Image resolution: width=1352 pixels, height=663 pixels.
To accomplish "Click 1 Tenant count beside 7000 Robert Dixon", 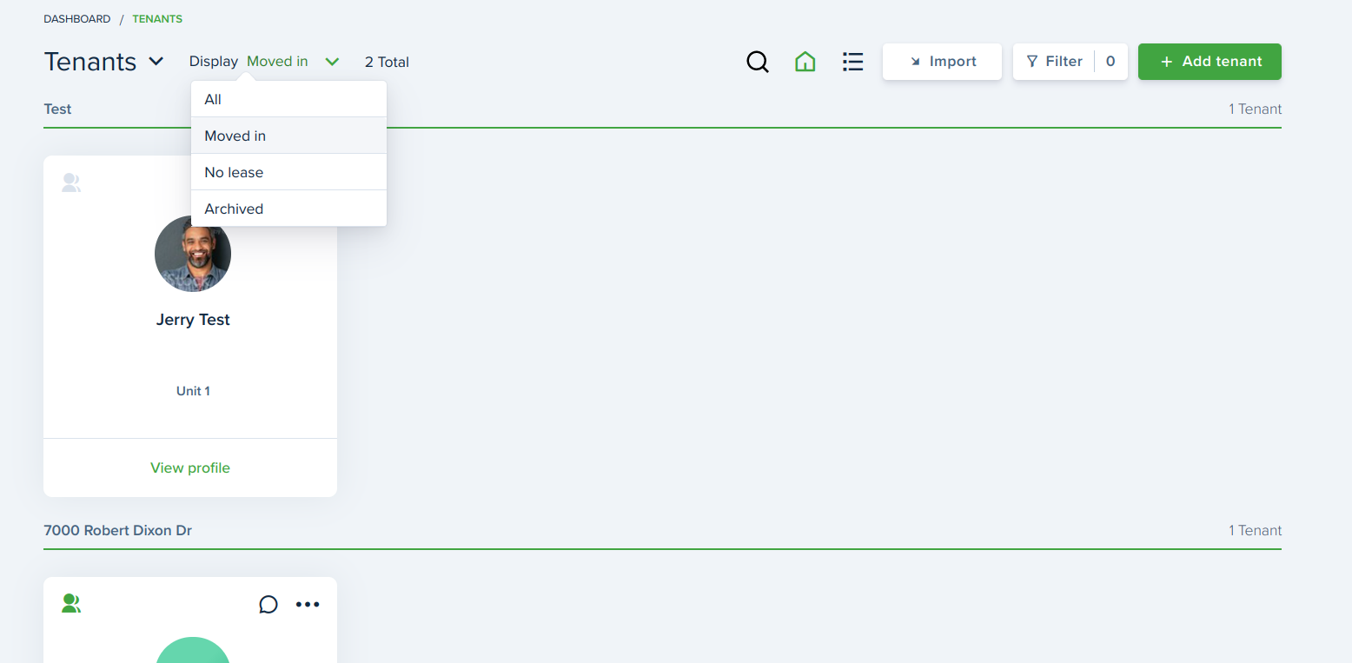I will coord(1255,531).
